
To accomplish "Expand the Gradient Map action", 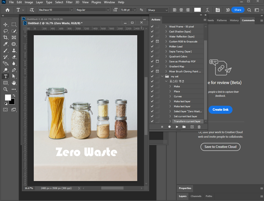I will 166,66.
